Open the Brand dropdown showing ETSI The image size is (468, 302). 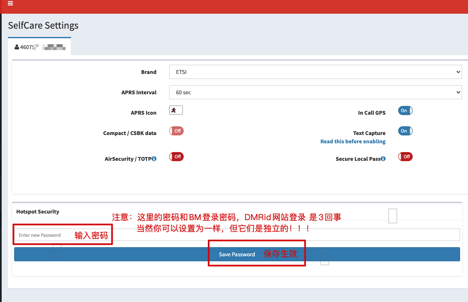315,72
